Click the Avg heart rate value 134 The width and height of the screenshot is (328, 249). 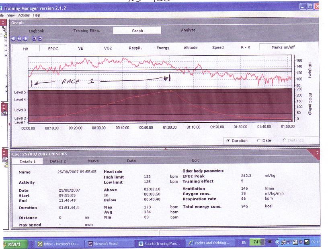click(x=147, y=212)
